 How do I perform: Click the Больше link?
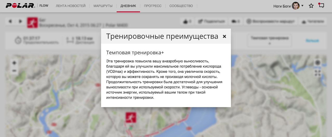point(312,41)
